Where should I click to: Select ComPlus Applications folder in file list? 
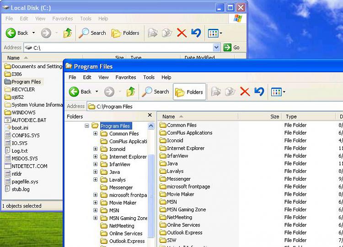186,133
